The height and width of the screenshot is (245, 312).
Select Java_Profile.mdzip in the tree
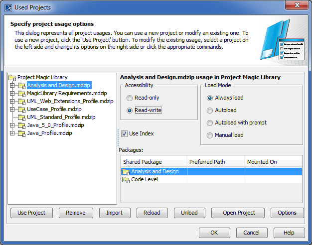[49, 133]
